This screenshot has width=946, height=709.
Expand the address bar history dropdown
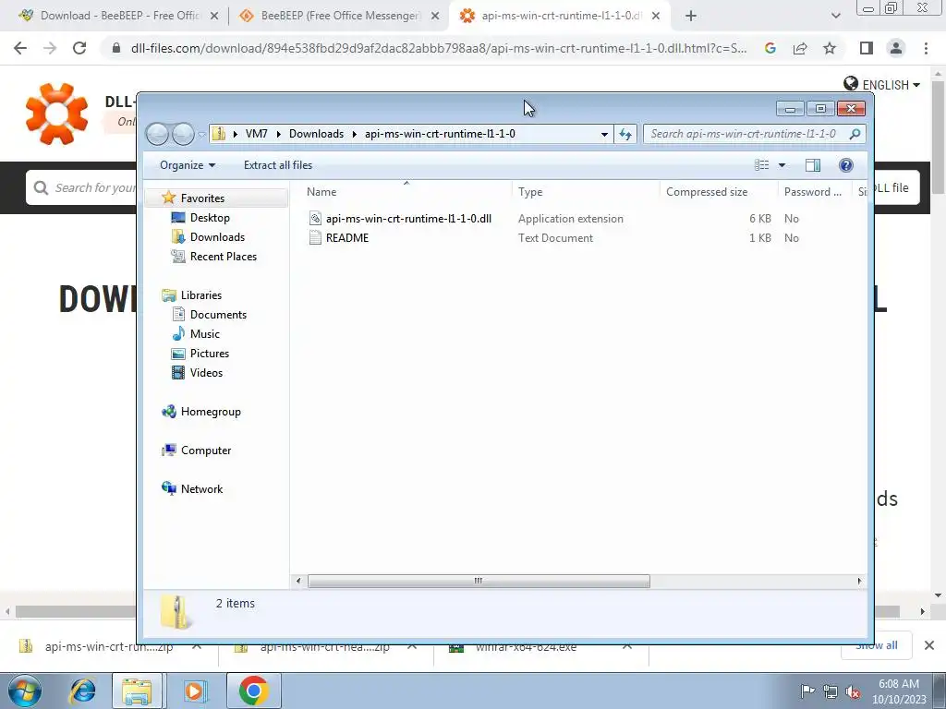coord(604,134)
